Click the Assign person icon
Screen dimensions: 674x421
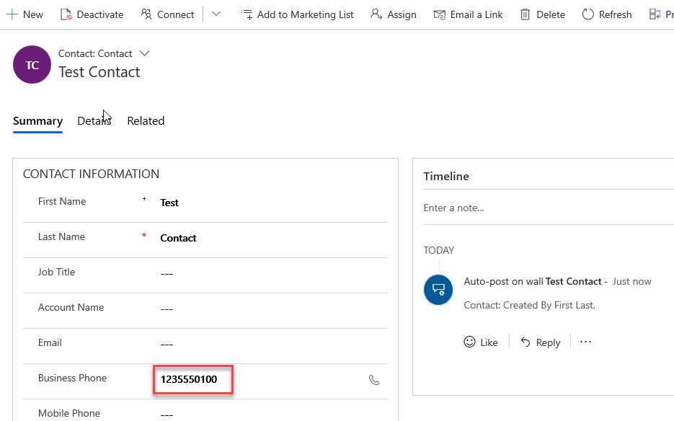click(x=376, y=14)
